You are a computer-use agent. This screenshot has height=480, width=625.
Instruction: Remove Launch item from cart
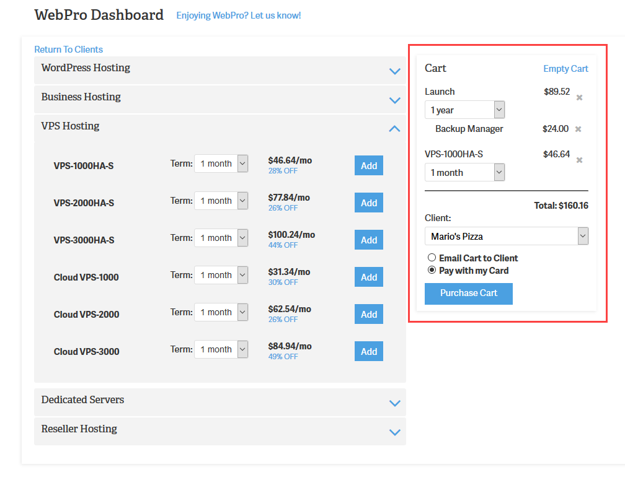[579, 98]
